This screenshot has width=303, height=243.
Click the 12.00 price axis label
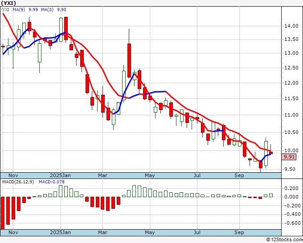pos(291,83)
